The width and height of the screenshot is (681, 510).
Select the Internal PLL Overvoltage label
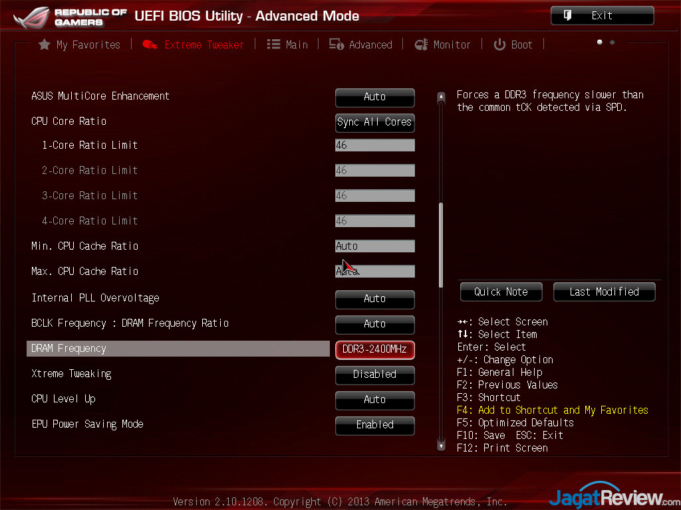(x=95, y=298)
